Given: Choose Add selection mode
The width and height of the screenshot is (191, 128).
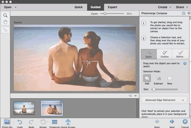Looking at the screenshot, I should point(147,78).
